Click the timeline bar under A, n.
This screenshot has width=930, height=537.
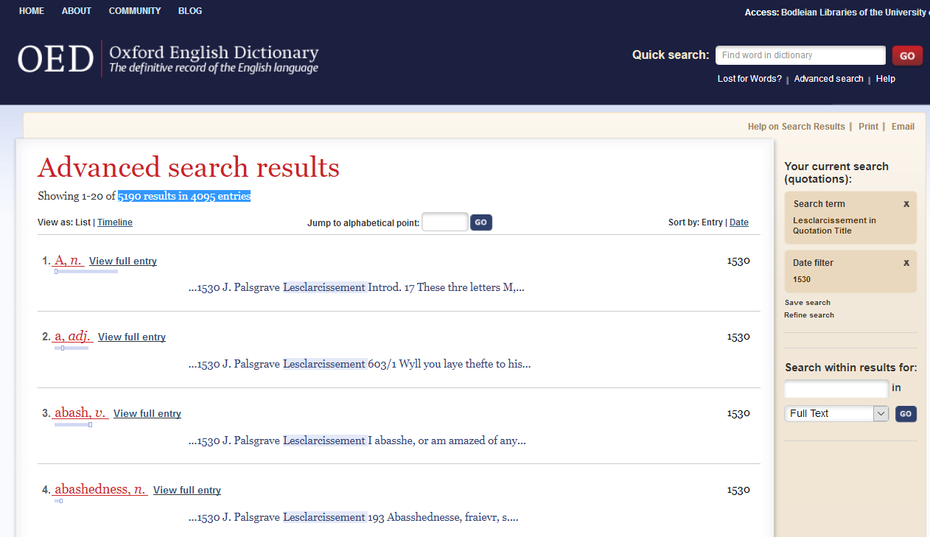[85, 272]
